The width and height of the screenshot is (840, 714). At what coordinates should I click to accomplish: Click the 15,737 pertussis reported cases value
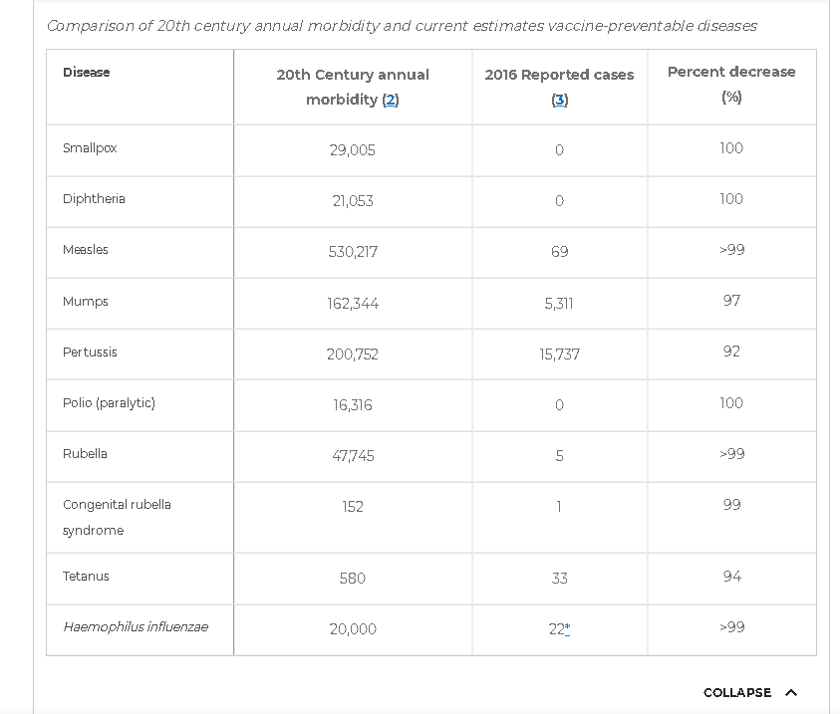click(559, 355)
